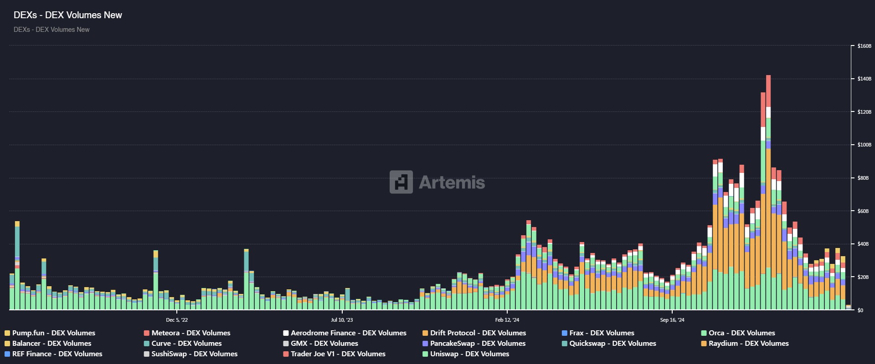This screenshot has width=875, height=364.
Task: Select PancakeSwap - DEX Volumes legend label
Action: point(478,344)
